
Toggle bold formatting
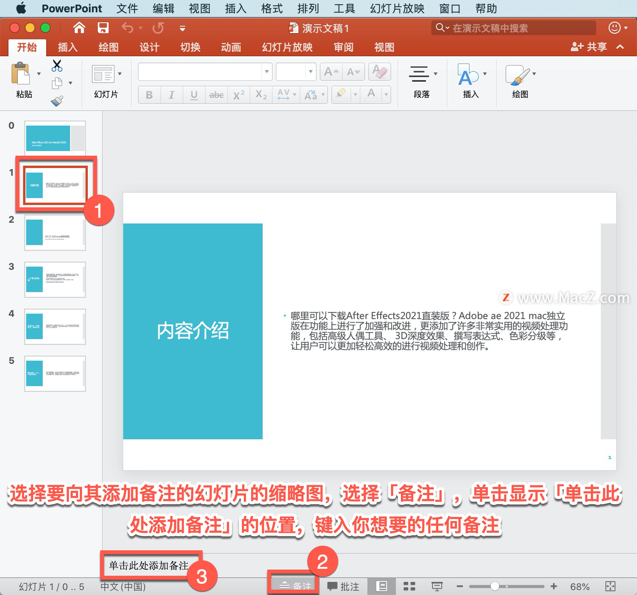click(x=149, y=95)
